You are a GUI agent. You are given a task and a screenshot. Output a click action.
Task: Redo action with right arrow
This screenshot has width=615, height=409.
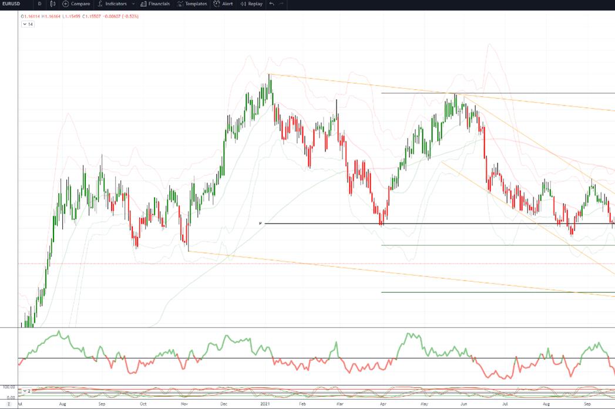click(281, 4)
